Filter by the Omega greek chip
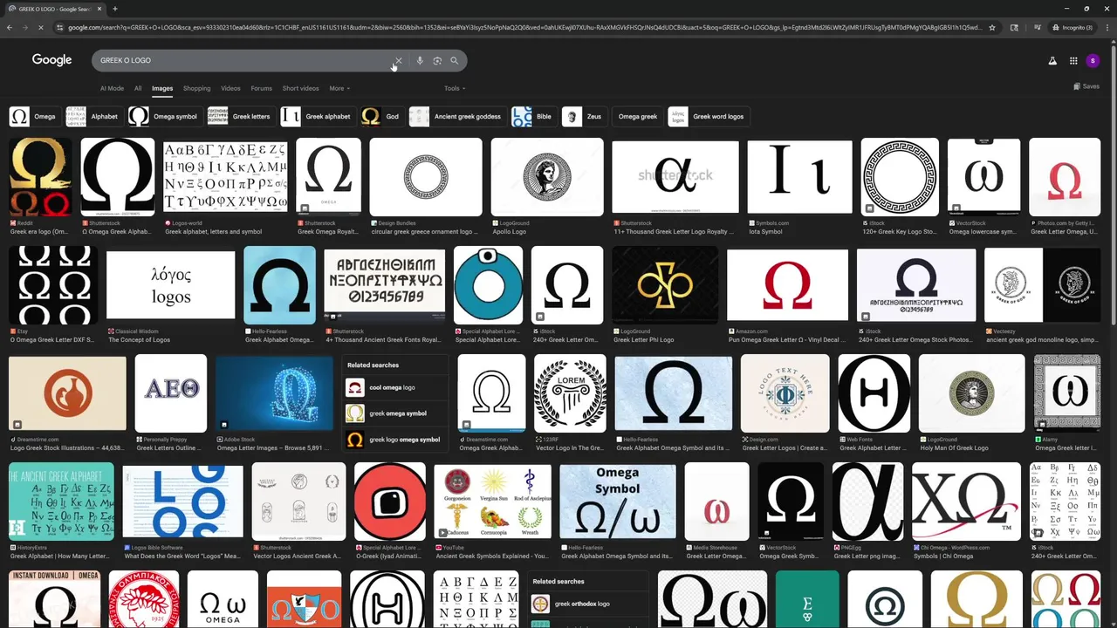The height and width of the screenshot is (628, 1117). tap(637, 116)
